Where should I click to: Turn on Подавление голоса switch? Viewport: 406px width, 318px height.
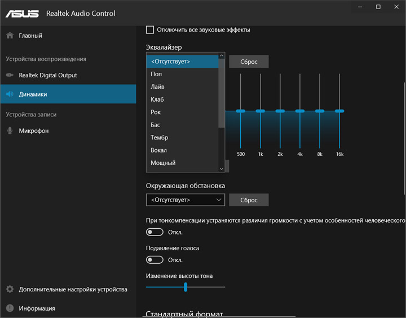(155, 260)
